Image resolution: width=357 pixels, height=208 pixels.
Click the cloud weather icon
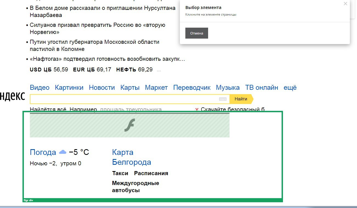tap(63, 152)
